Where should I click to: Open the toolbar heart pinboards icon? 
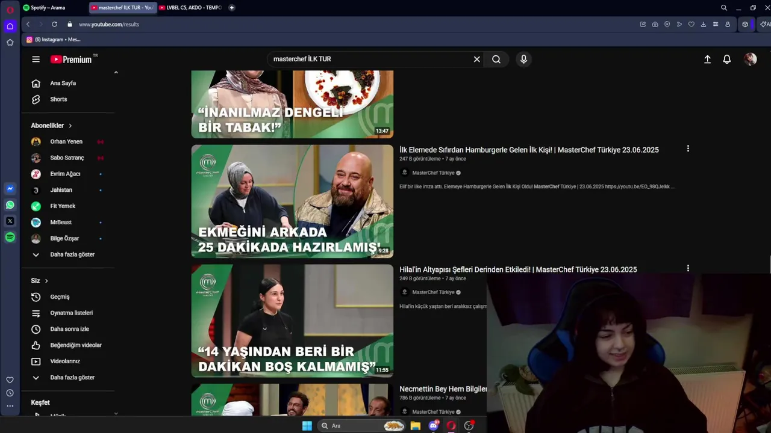691,24
